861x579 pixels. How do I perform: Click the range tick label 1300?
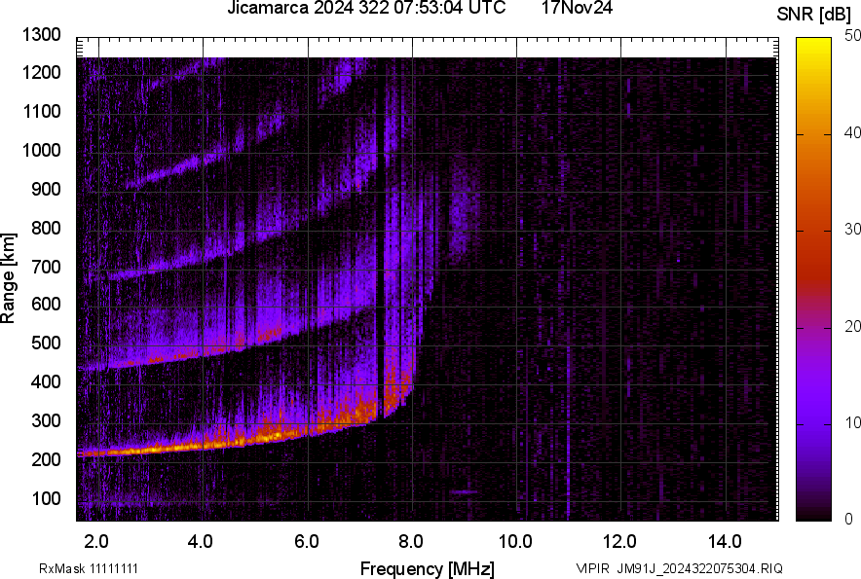click(41, 35)
